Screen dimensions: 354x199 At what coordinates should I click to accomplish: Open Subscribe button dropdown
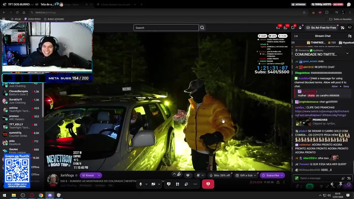pos(282,175)
